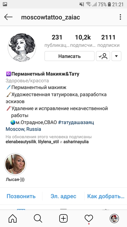Open own profile avatar in bottom bar
Image resolution: width=127 pixels, height=227 pixels.
114,218
